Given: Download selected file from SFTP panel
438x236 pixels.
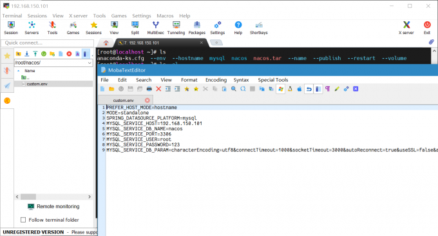Looking at the screenshot, I should [27, 54].
